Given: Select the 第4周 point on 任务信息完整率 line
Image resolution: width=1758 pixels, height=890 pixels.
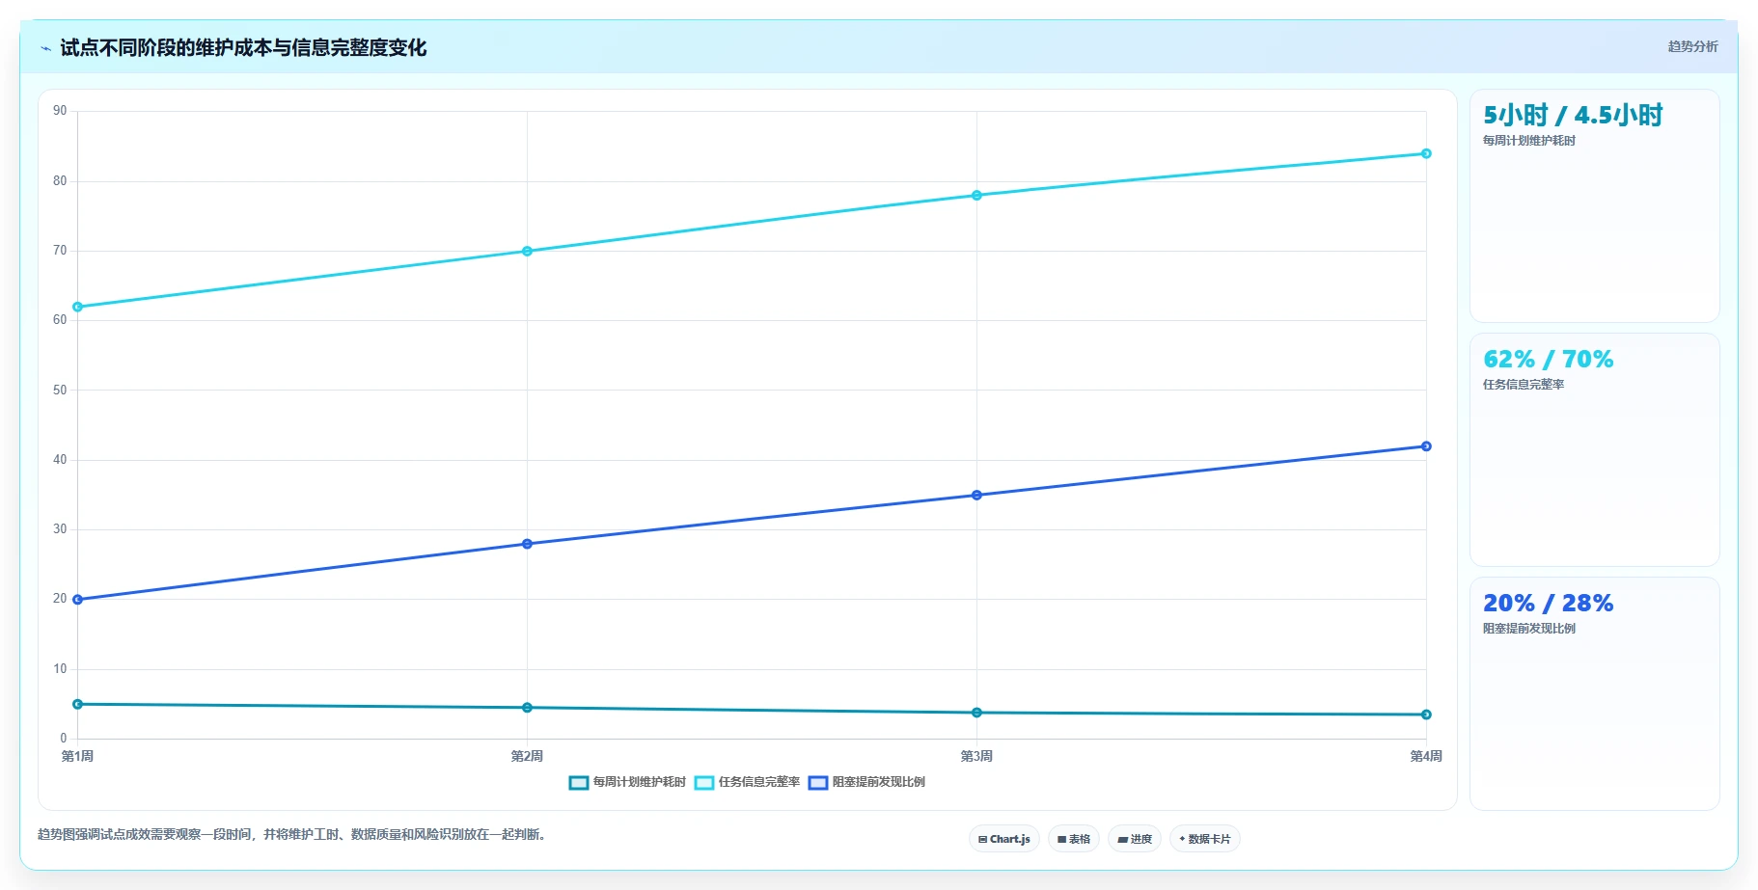Looking at the screenshot, I should click(x=1426, y=154).
